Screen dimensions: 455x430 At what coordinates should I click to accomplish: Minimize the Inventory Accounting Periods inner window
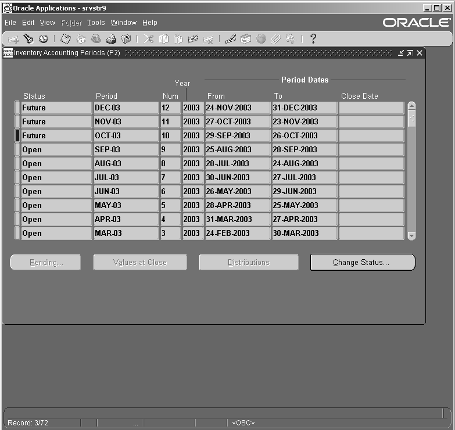coord(401,53)
